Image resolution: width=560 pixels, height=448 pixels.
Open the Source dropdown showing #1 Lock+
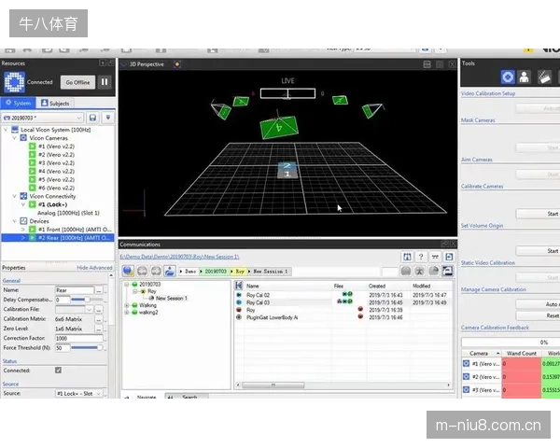point(79,393)
